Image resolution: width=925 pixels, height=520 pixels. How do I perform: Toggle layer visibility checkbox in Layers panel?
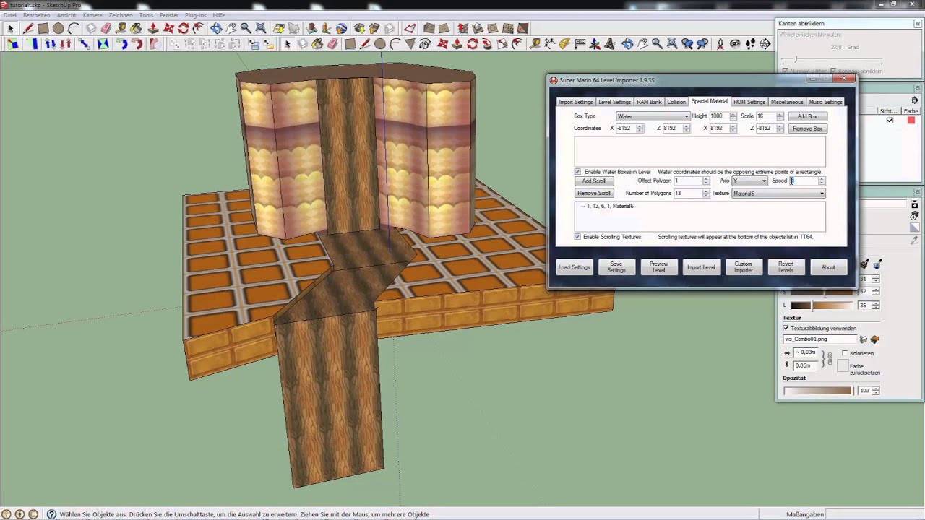click(x=890, y=121)
